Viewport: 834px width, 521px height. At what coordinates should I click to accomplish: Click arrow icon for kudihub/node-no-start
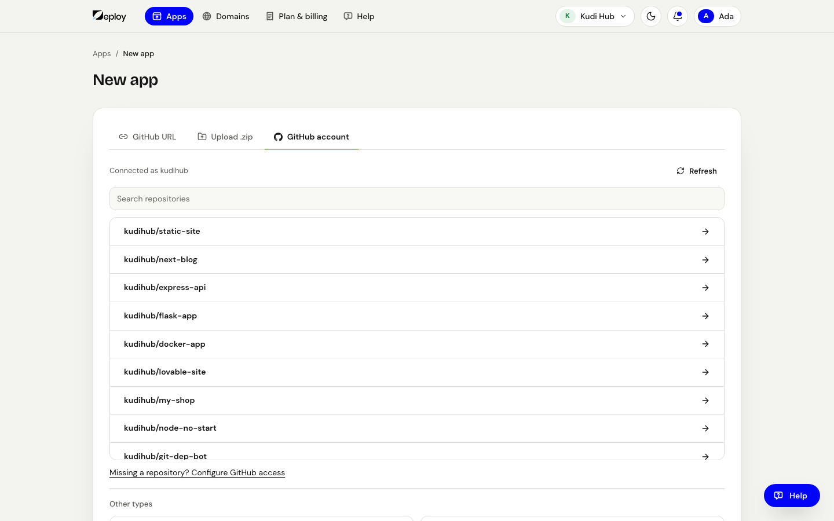705,428
